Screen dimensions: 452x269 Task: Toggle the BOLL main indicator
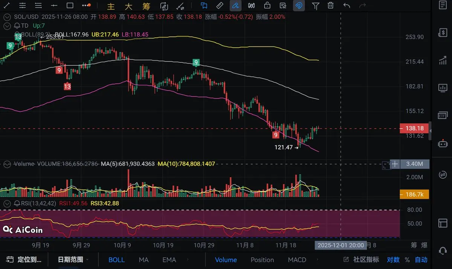click(x=116, y=260)
